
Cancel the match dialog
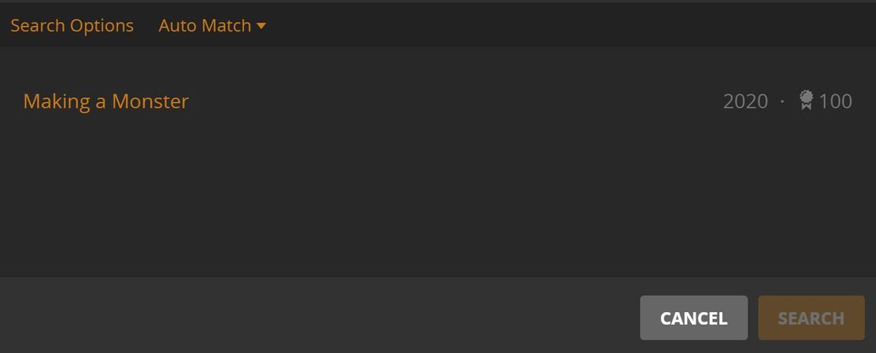pyautogui.click(x=694, y=318)
